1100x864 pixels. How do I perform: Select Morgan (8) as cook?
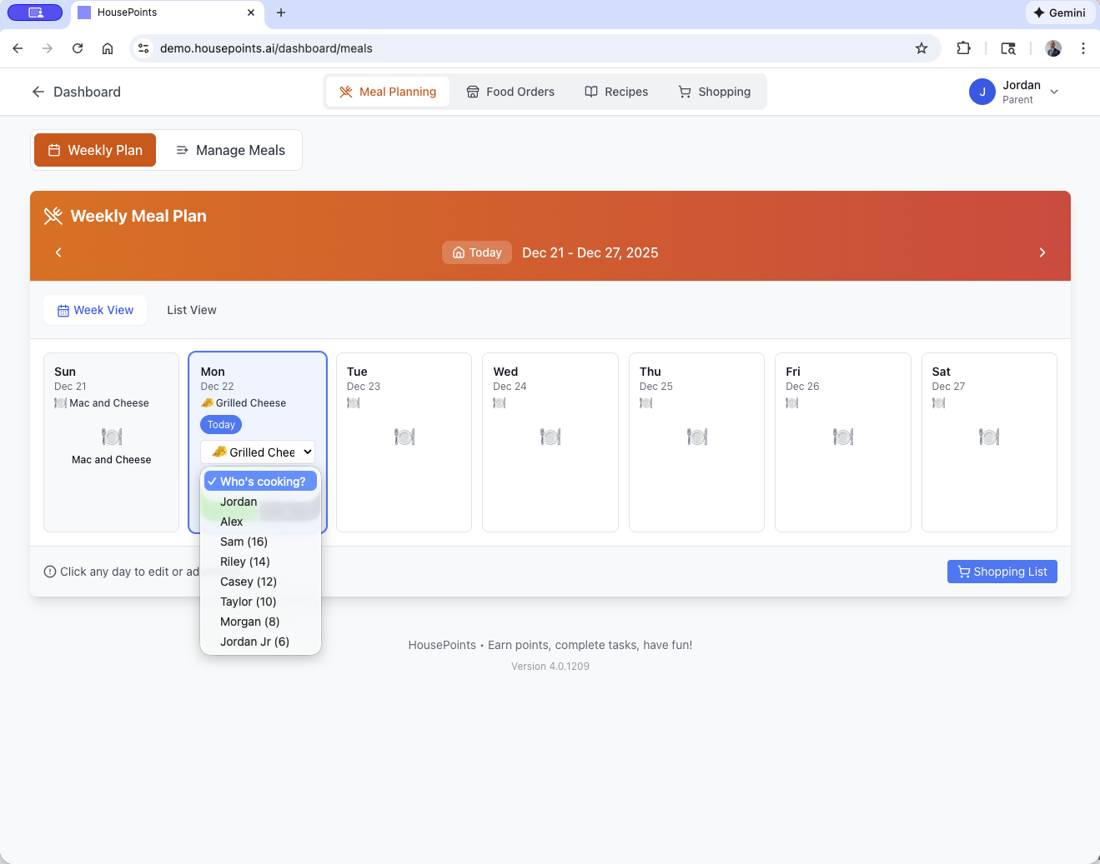coord(260,622)
